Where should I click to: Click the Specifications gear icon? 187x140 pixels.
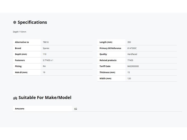[15, 22]
